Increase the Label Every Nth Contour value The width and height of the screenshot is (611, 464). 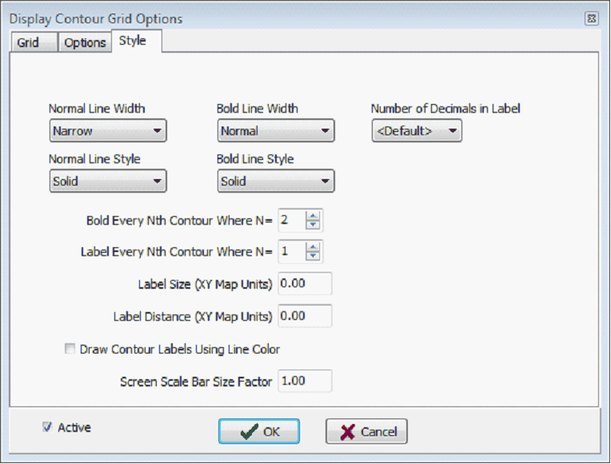313,247
